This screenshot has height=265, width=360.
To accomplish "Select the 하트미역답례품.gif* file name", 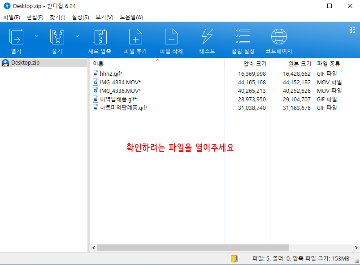I will tap(124, 108).
